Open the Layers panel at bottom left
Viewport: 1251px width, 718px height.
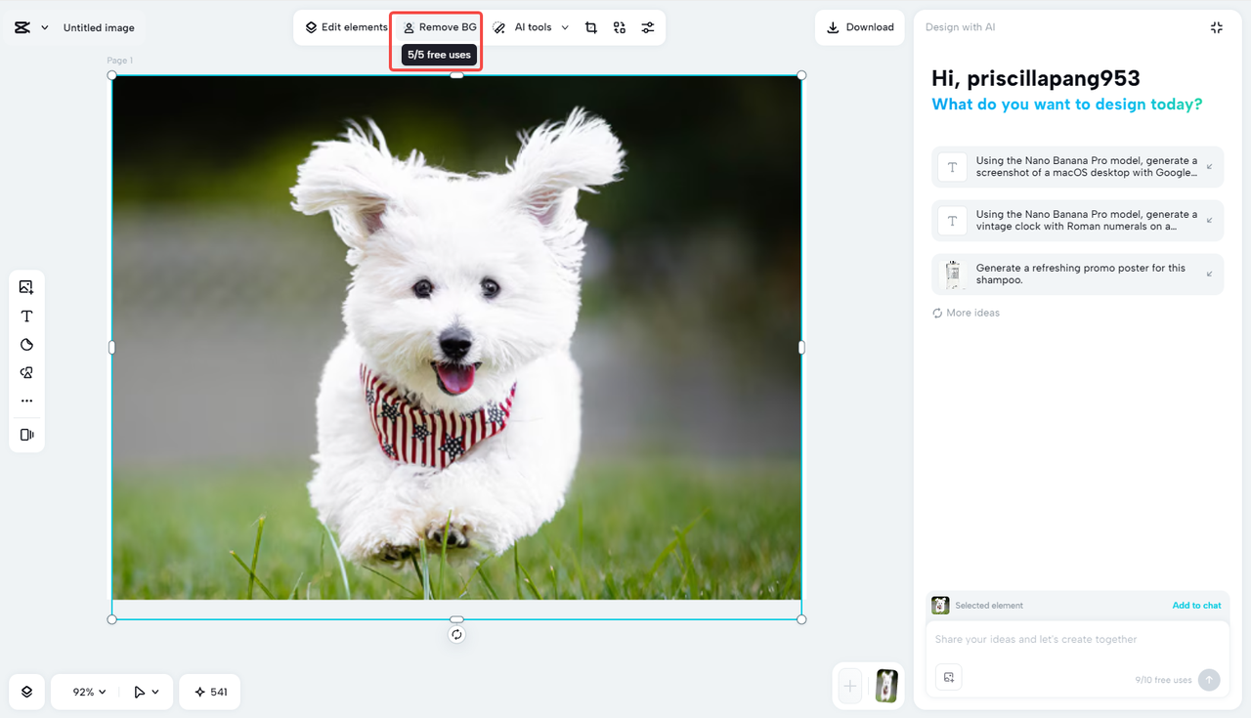click(26, 691)
